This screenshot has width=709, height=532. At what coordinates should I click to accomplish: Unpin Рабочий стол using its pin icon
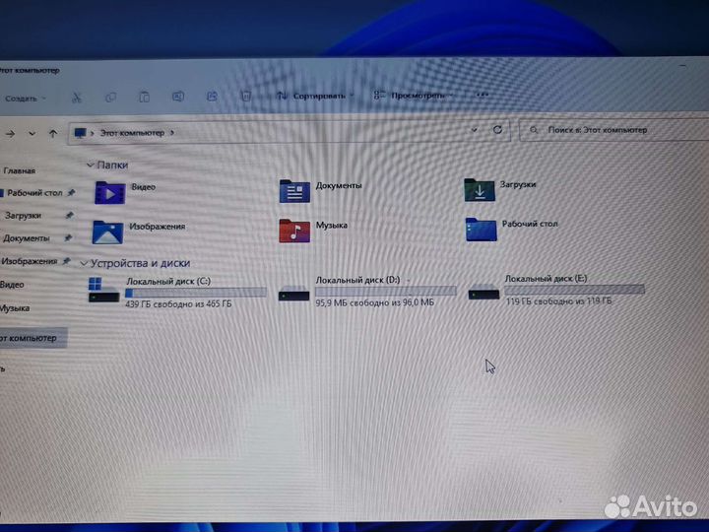coord(71,193)
